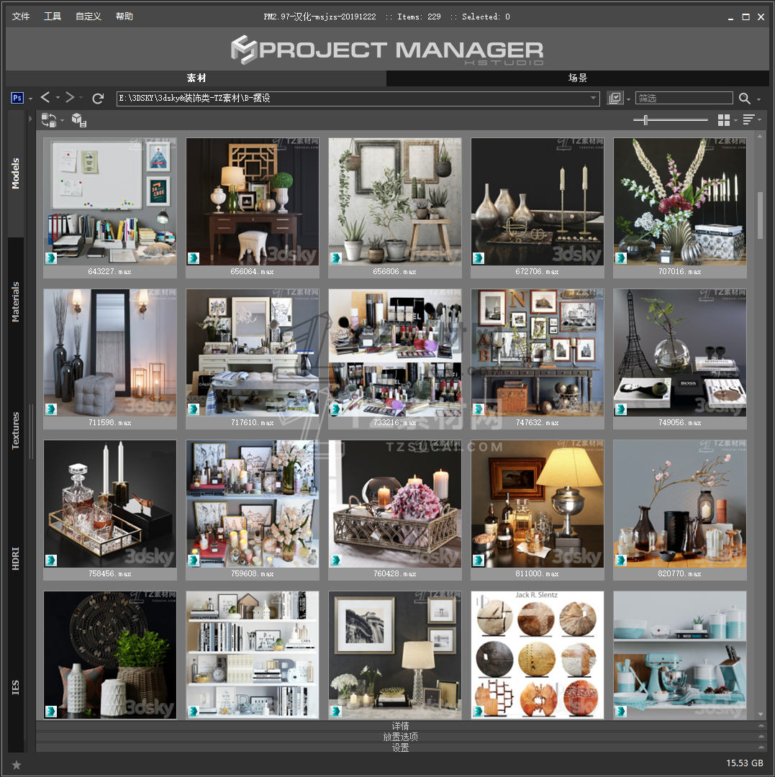Select the Materials side tab
The height and width of the screenshot is (777, 775).
(x=16, y=301)
